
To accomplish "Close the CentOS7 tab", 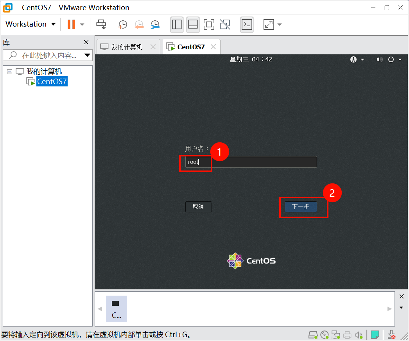I will pos(213,47).
